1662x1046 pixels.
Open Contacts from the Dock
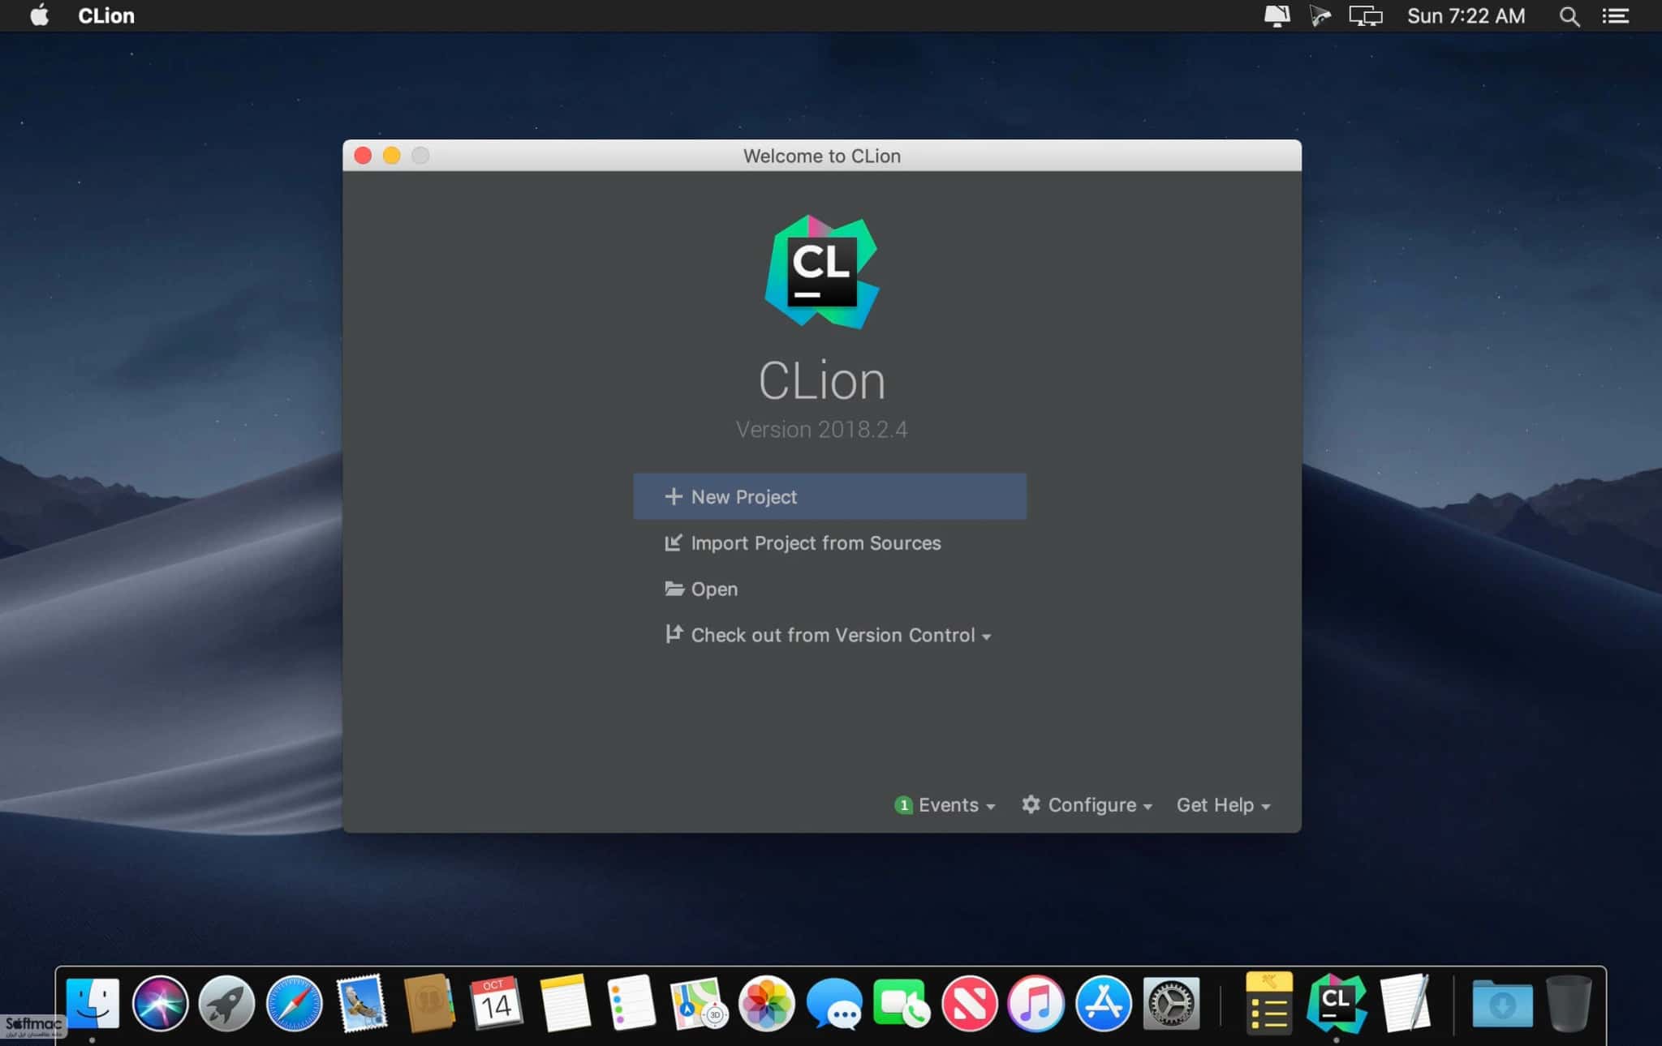tap(428, 1004)
